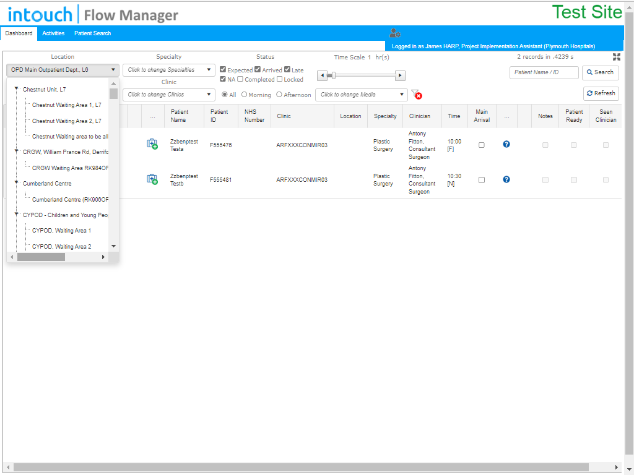The height and width of the screenshot is (475, 634).
Task: Click the location list horizontal scrollbar thumb
Action: (41, 257)
